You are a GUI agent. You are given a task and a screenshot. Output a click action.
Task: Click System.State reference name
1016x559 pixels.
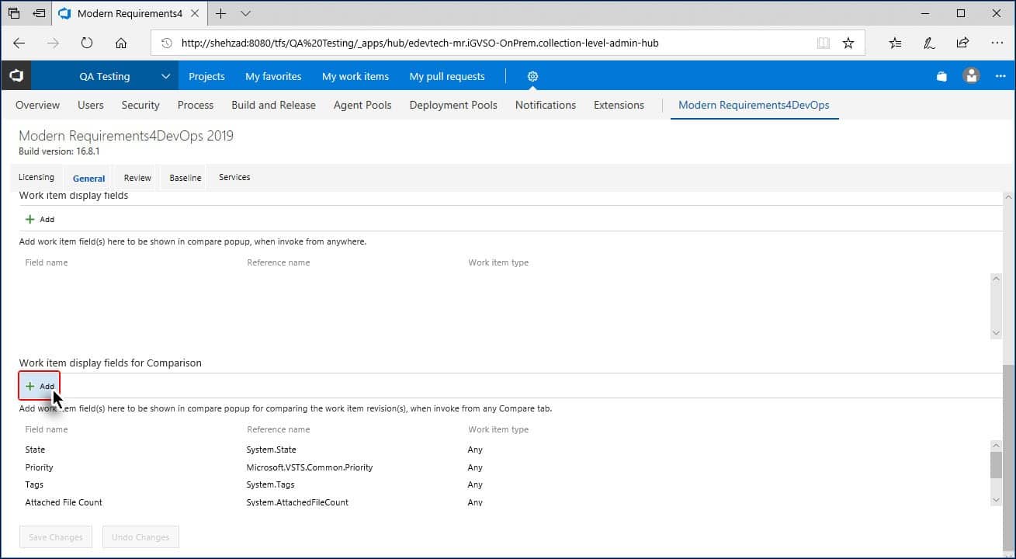pos(272,450)
